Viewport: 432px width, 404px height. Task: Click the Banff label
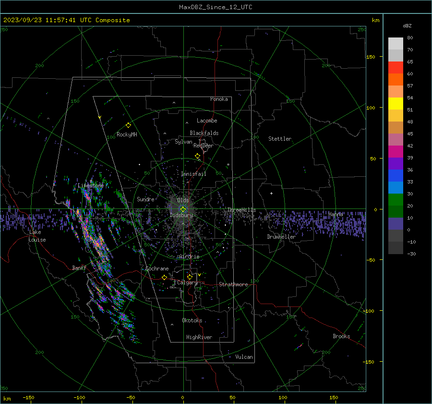[x=79, y=268]
